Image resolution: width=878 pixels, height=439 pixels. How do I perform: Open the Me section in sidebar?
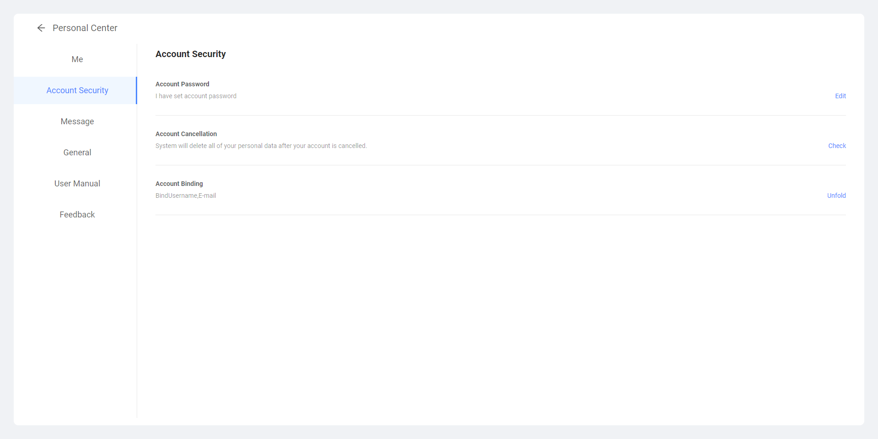click(77, 59)
